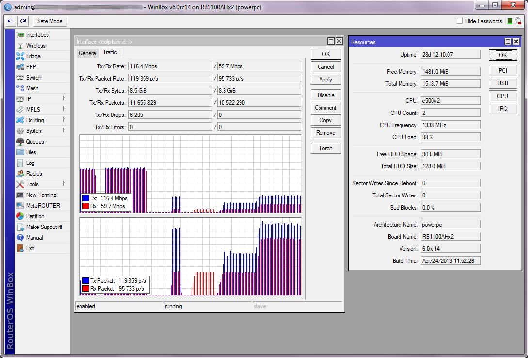The width and height of the screenshot is (528, 358).
Task: Launch New Terminal from sidebar
Action: pyautogui.click(x=41, y=195)
